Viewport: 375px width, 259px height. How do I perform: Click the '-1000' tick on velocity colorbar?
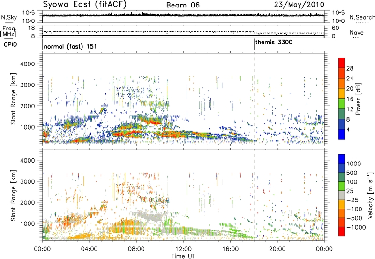tap(356, 227)
